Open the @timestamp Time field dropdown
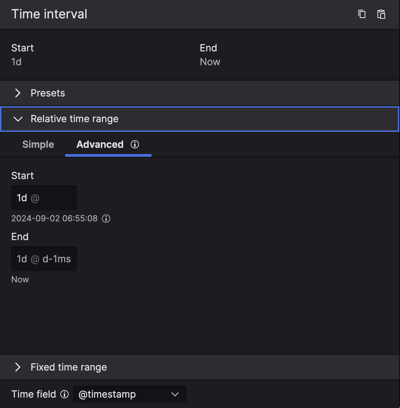The width and height of the screenshot is (400, 408). [129, 394]
